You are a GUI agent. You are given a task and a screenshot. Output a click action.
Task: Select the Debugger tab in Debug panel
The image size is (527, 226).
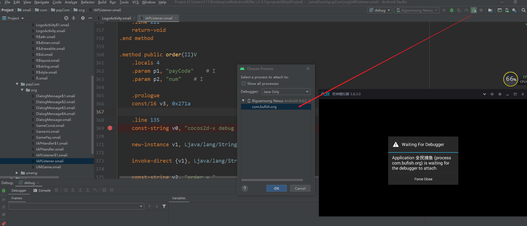(19, 190)
